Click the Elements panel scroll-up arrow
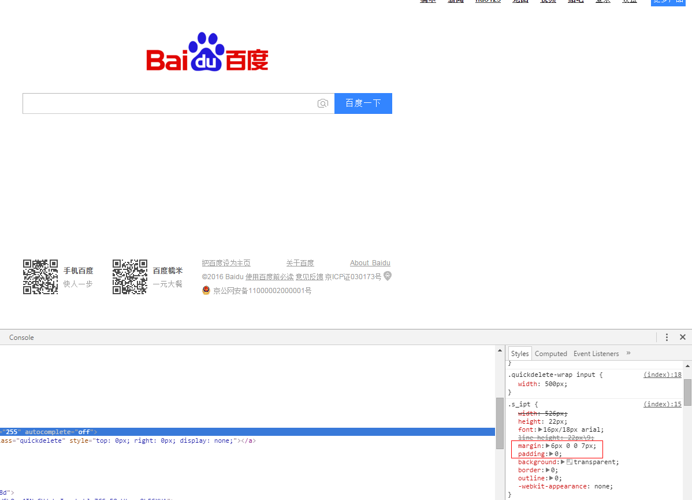The image size is (692, 500). click(500, 350)
